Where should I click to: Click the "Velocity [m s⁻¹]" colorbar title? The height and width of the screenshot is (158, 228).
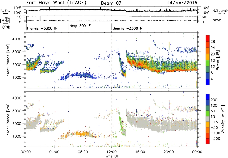(x=223, y=119)
